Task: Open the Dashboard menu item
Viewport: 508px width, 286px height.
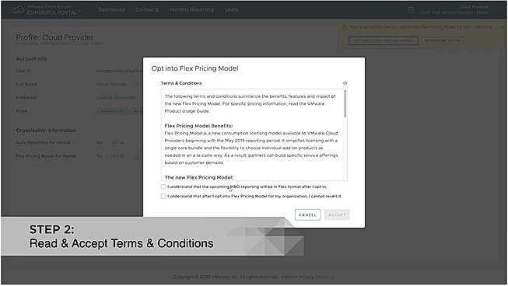Action: click(111, 9)
